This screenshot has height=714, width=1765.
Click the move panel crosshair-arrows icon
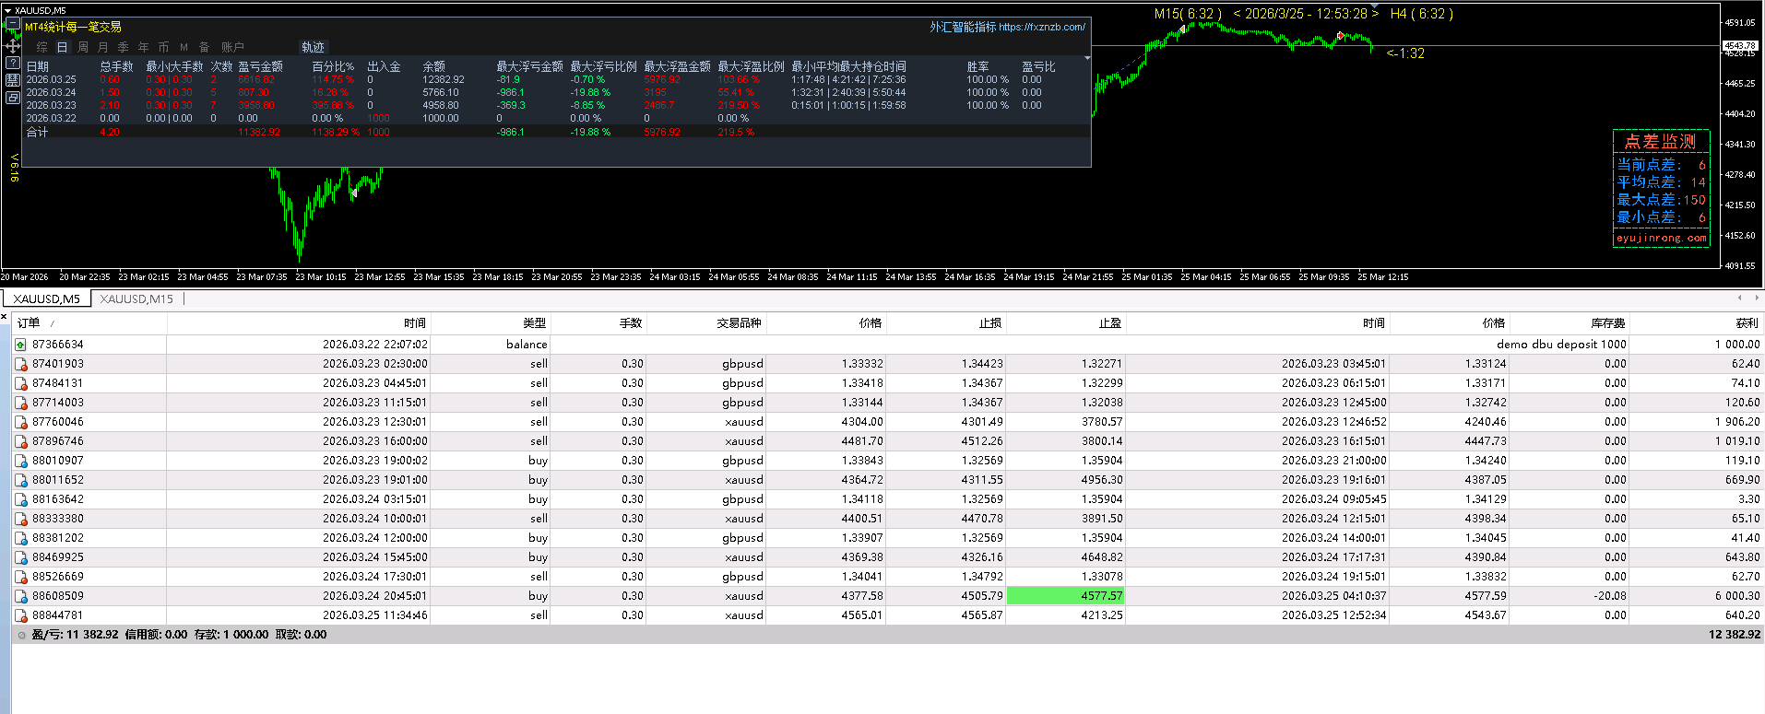coord(12,45)
